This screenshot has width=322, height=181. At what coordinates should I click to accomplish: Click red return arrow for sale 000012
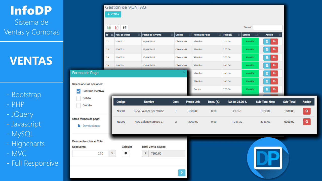coord(274,50)
